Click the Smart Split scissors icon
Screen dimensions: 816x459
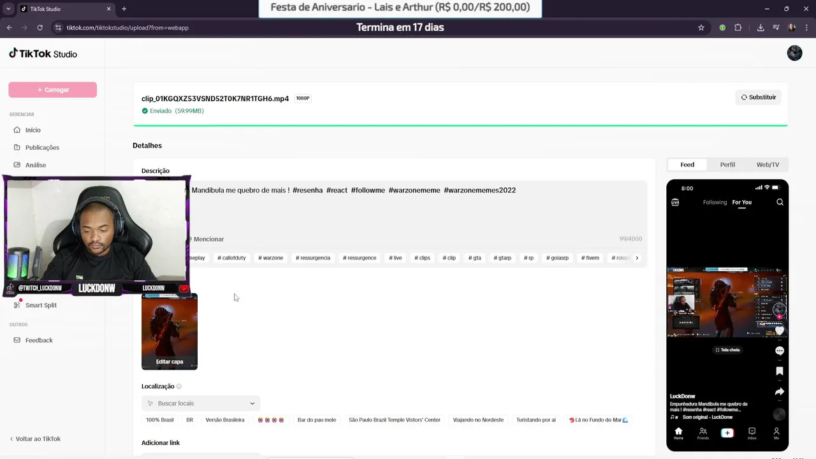17,305
